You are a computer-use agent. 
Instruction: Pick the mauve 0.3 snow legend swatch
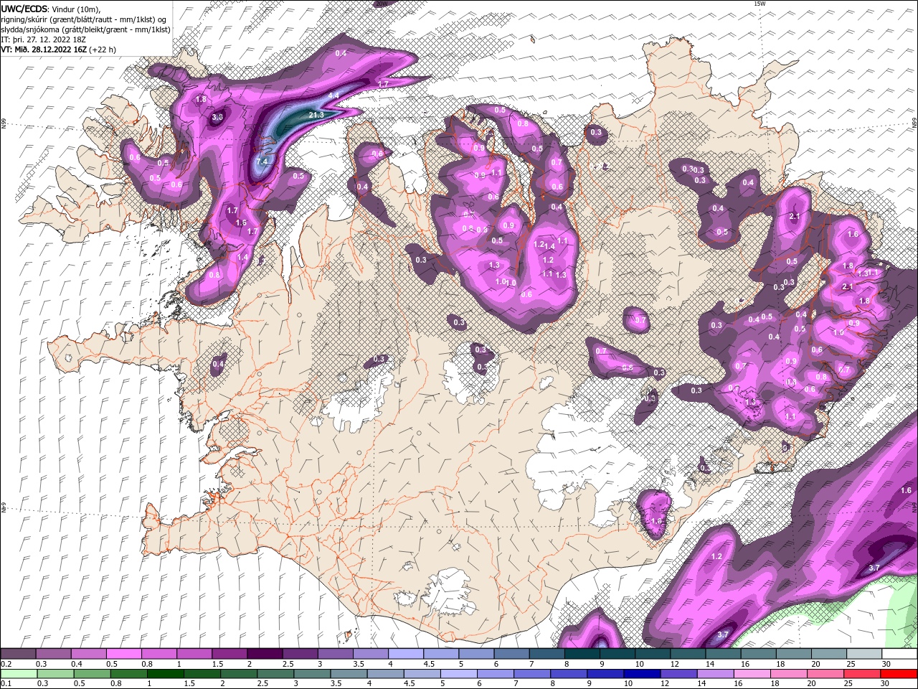click(x=53, y=654)
